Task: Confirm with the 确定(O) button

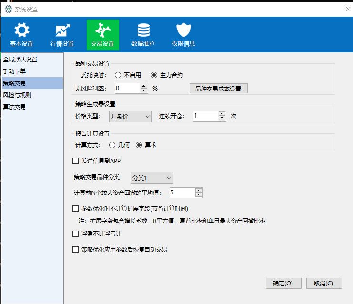Action: [283, 283]
